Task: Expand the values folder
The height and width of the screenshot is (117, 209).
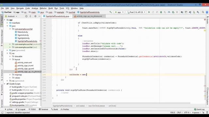Action: pyautogui.click(x=10, y=78)
